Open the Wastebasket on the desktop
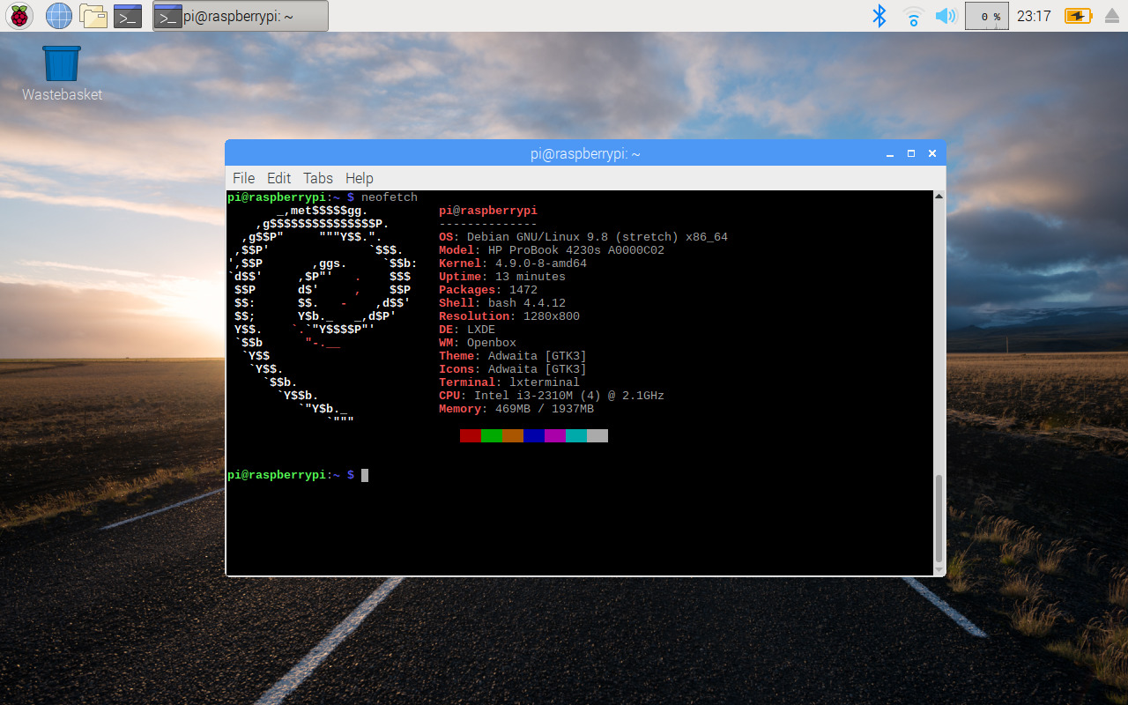 (60, 61)
